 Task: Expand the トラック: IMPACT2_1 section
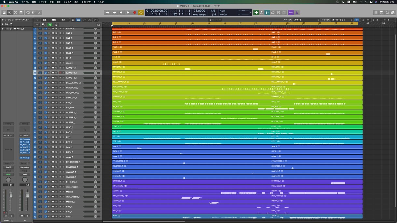click(x=3, y=29)
